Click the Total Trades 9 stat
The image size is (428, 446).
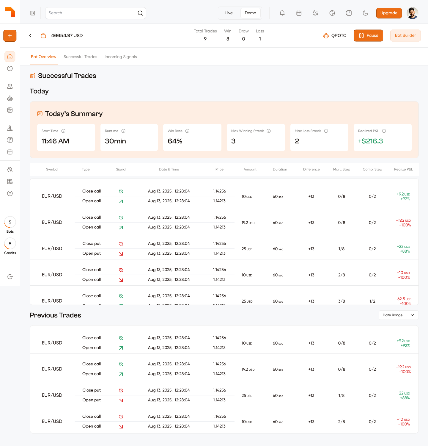(x=205, y=35)
